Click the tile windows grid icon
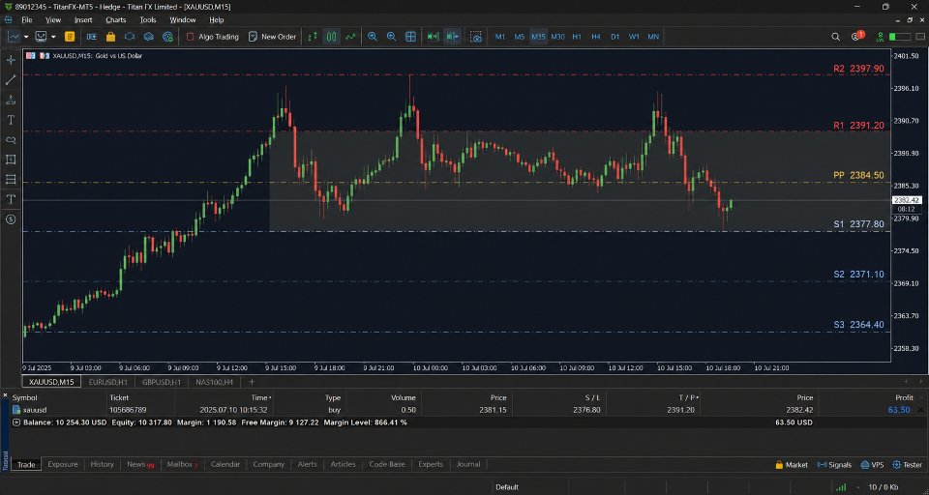 click(410, 37)
